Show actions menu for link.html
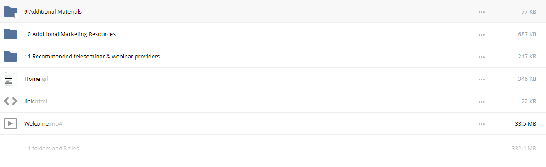The height and width of the screenshot is (167, 546). point(482,102)
